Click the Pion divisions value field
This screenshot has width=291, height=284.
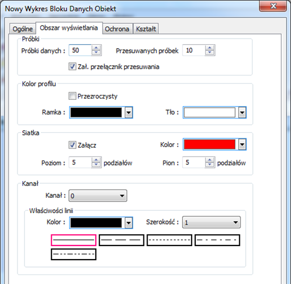pos(193,162)
